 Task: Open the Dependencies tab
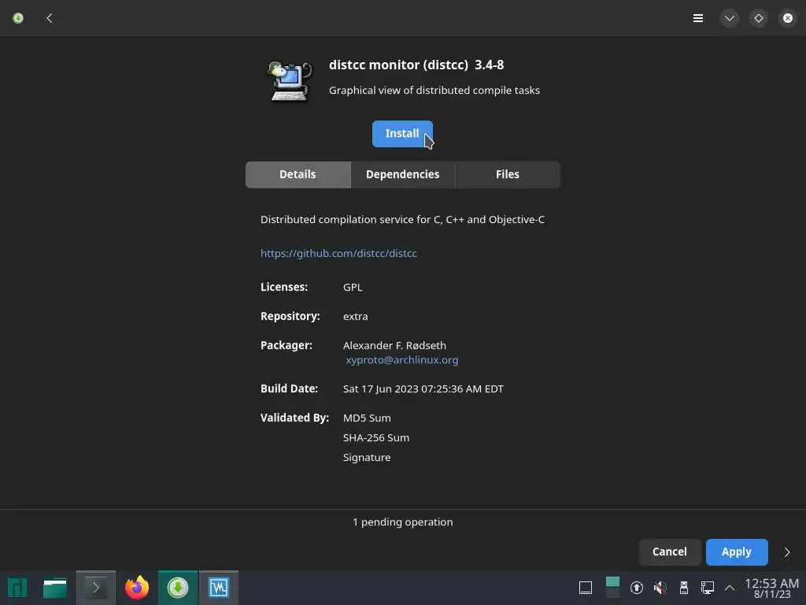pyautogui.click(x=403, y=175)
